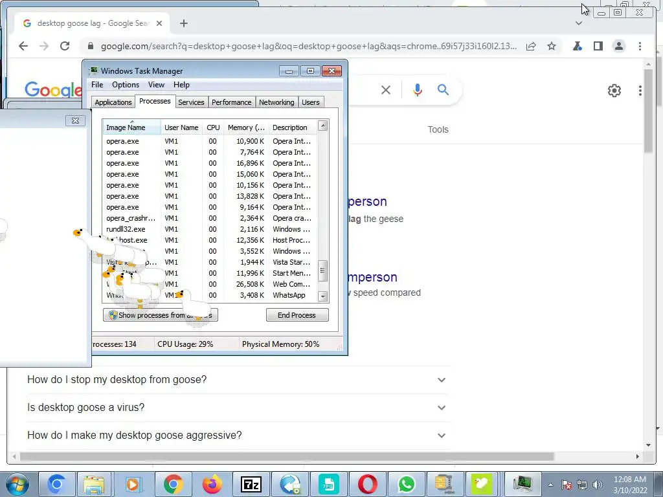Switch to the Networking tab
This screenshot has height=497, width=663.
[276, 102]
